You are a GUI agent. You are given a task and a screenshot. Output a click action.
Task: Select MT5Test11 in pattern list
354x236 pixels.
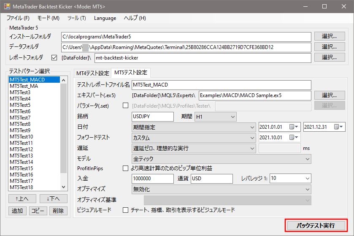[x=34, y=143]
